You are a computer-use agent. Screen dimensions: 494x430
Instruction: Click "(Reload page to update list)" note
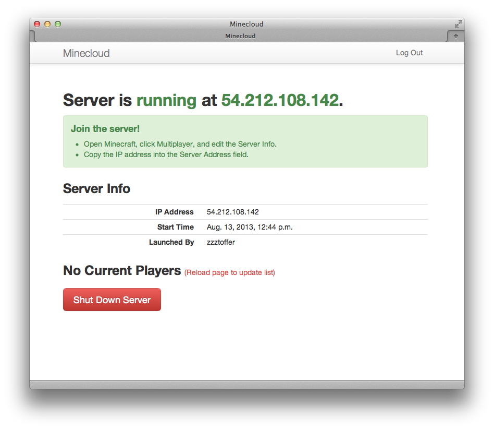click(230, 272)
